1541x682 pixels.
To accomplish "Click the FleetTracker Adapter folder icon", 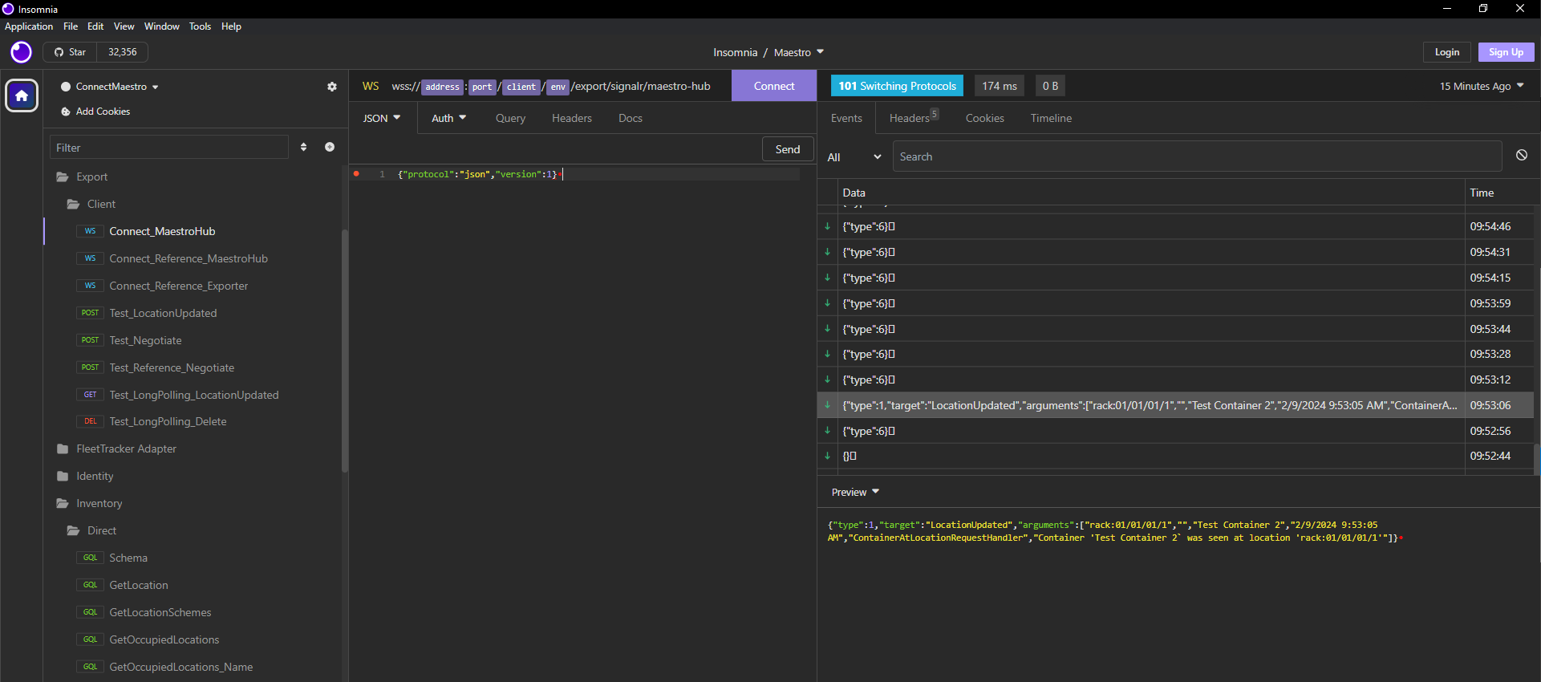I will point(63,449).
